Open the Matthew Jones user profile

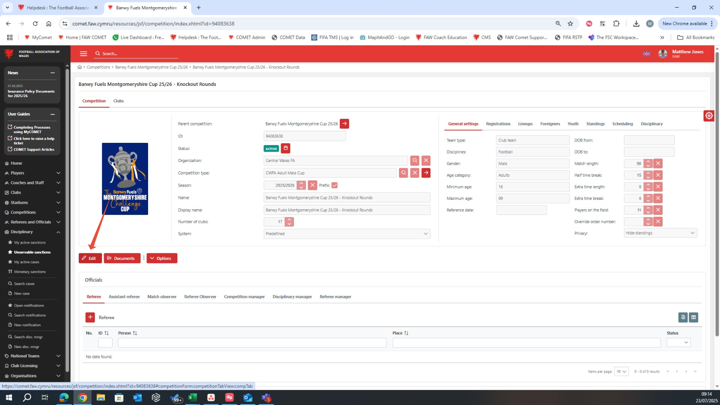coord(681,53)
